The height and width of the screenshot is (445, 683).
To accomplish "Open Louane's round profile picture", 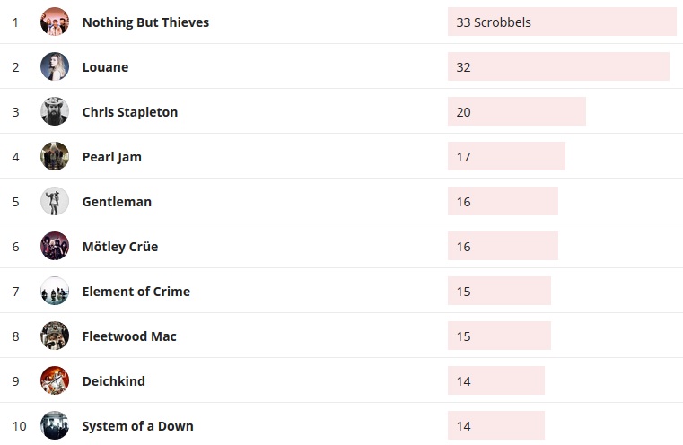I will coord(55,66).
